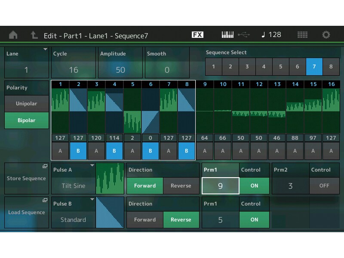344x258 pixels.
Task: Tap the keyboard MIDI icon
Action: coord(227,35)
